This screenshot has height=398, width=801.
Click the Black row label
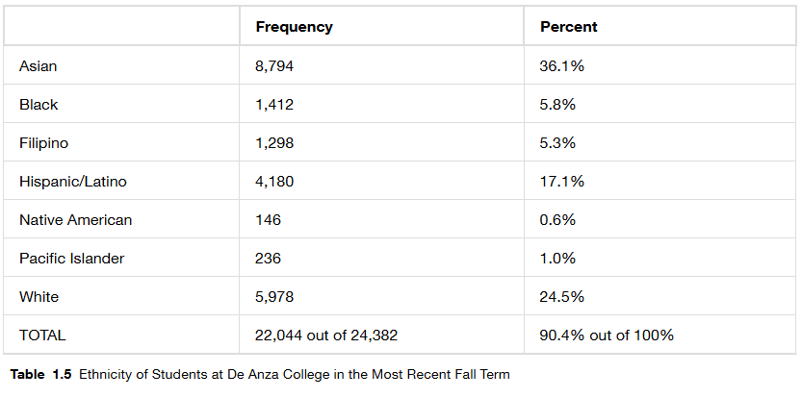(x=39, y=105)
